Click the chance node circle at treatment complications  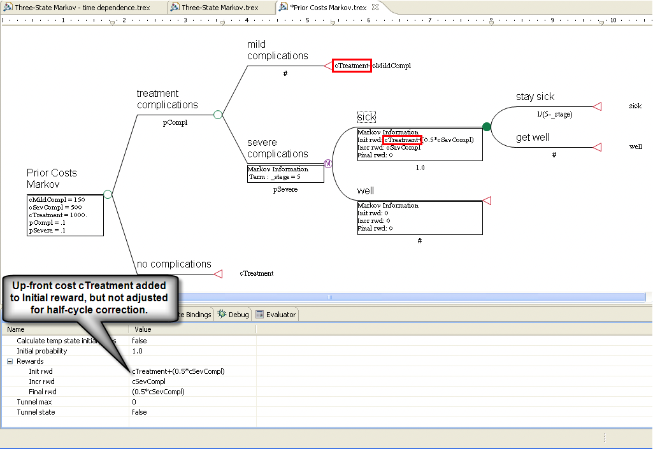217,115
